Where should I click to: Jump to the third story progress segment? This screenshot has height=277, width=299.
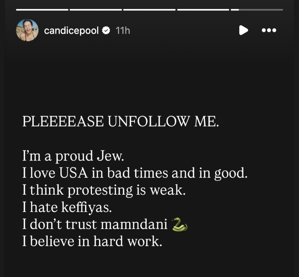point(149,10)
